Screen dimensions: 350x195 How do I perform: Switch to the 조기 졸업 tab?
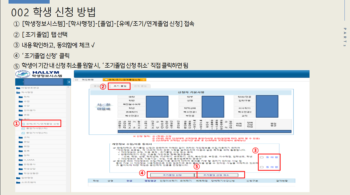[x=120, y=86]
